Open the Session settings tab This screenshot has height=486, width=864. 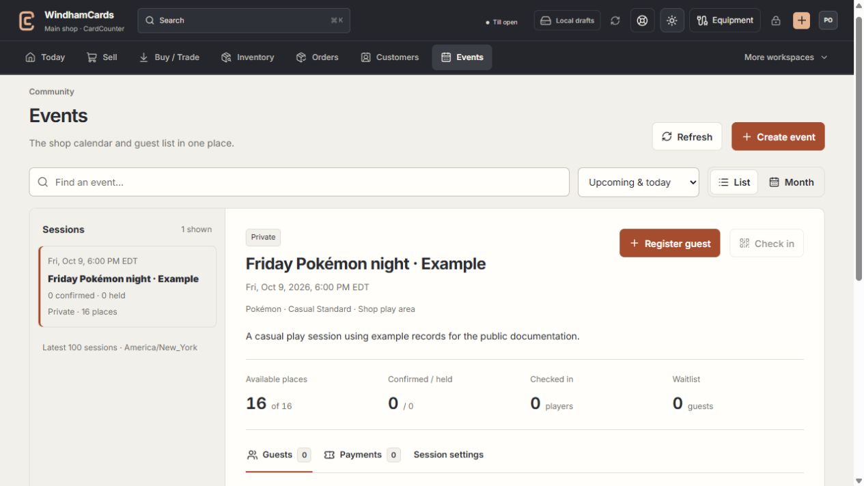pos(449,455)
